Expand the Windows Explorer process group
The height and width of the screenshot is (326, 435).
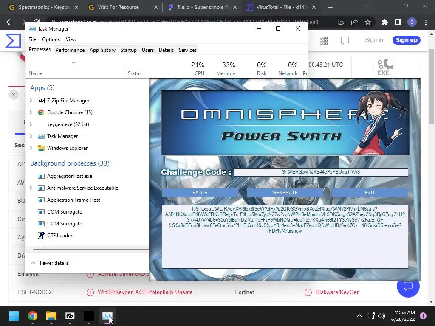click(31, 148)
